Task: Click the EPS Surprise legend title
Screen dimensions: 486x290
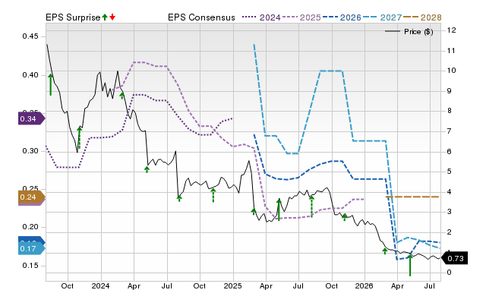Action: [73, 17]
